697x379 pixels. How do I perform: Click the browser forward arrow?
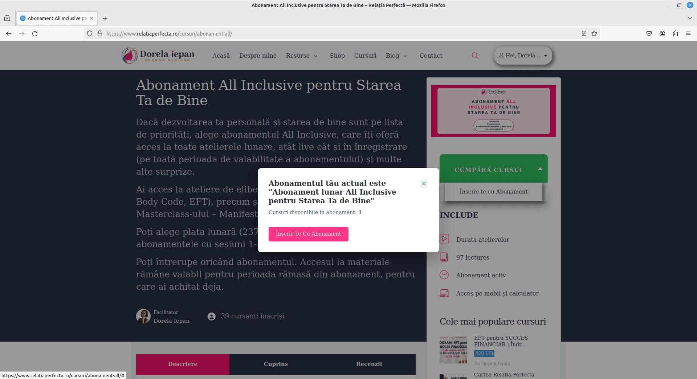pos(22,33)
